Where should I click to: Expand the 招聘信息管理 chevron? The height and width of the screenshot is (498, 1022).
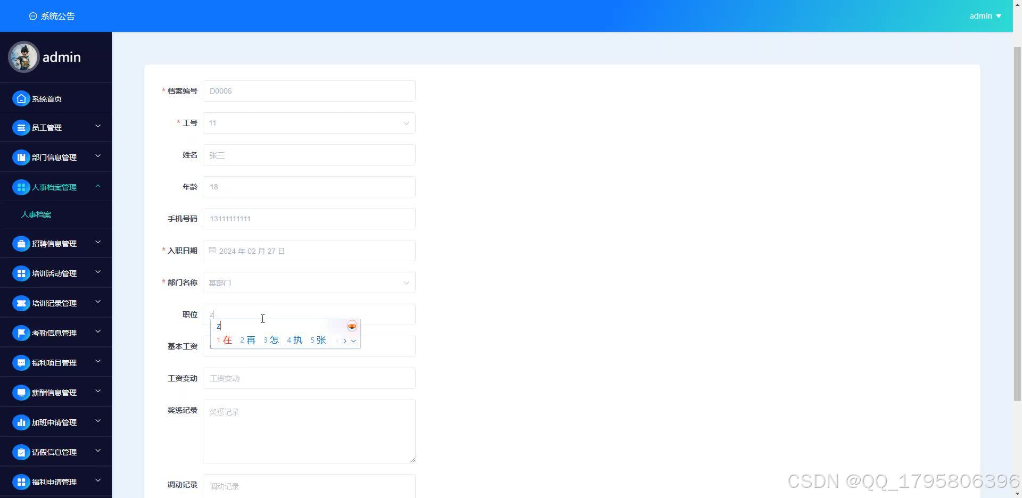pyautogui.click(x=98, y=243)
